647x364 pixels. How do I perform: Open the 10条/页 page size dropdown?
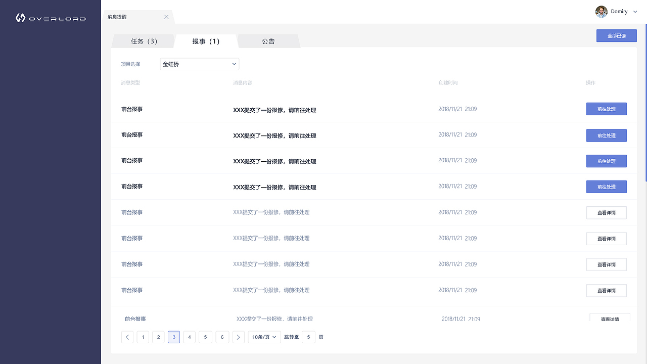pyautogui.click(x=264, y=337)
